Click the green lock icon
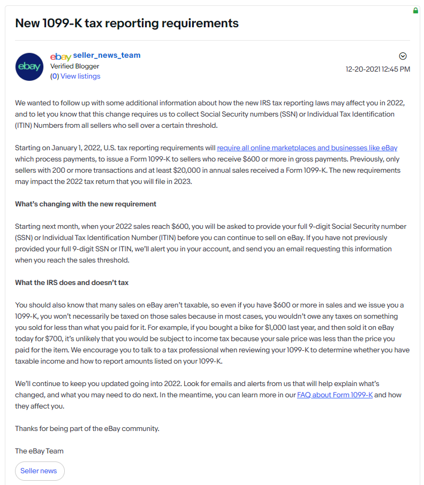Screen dimensions: 424x485 click(x=415, y=11)
